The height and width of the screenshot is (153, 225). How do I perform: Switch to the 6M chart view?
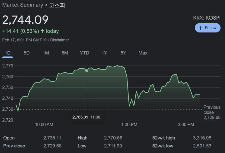pos(65,53)
